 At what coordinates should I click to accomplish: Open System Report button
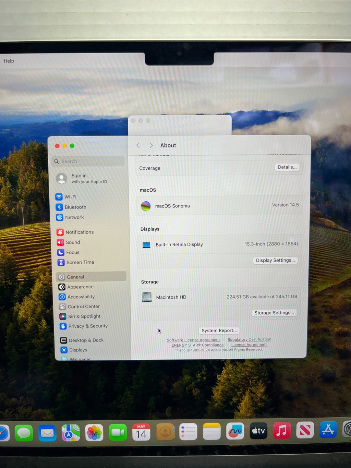(x=219, y=331)
